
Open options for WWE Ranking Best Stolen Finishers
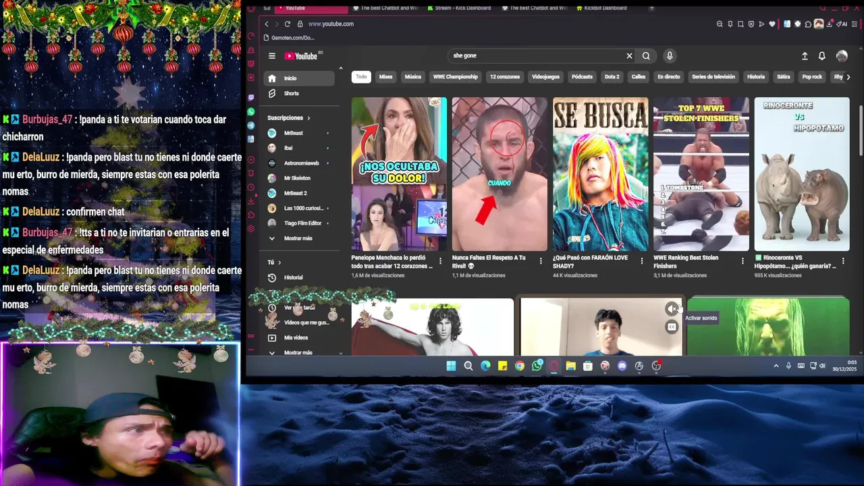pyautogui.click(x=742, y=261)
